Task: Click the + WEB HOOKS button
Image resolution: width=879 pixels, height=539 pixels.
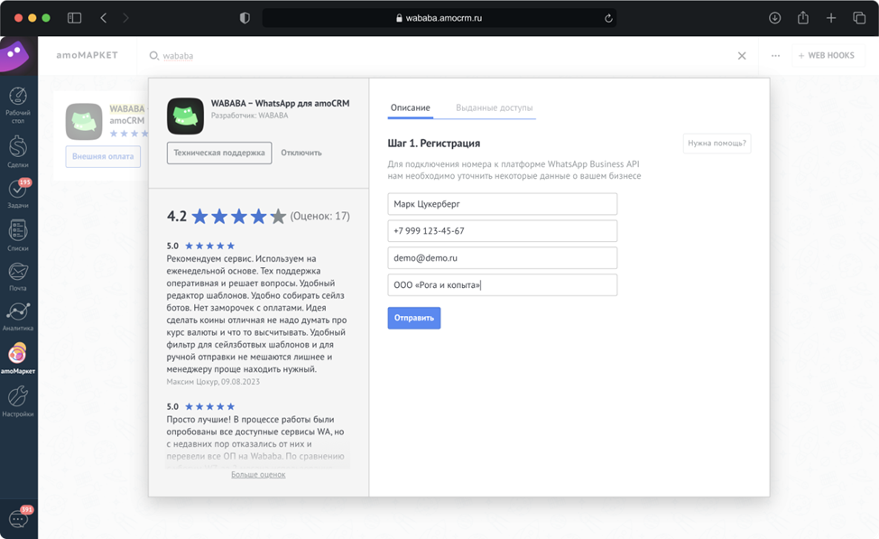Action: 827,56
